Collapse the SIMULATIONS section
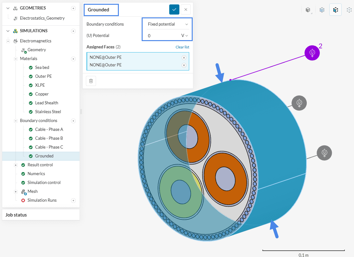Screen dimensions: 354x257 pos(8,31)
